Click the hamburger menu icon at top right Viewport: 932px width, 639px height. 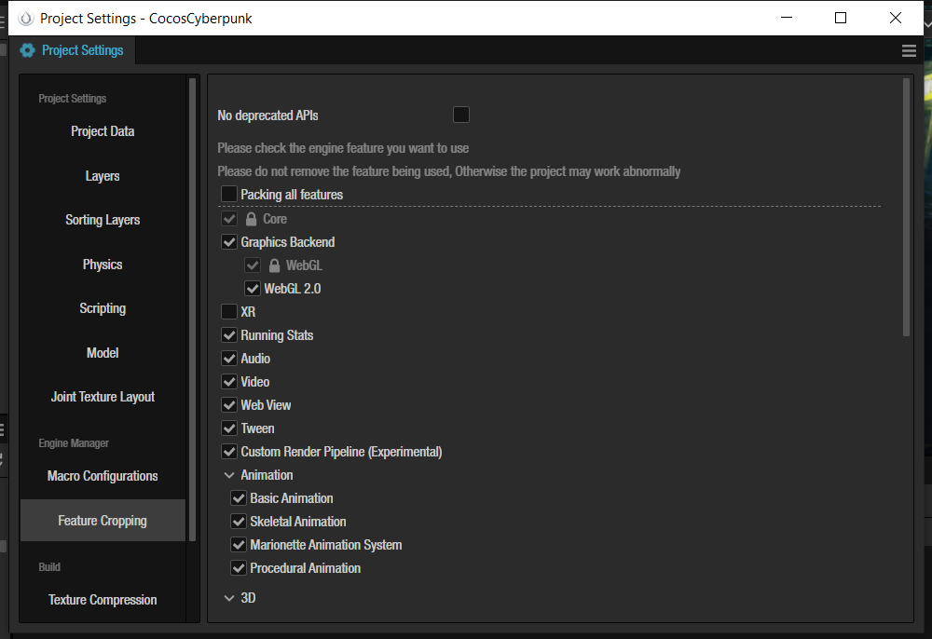tap(909, 51)
